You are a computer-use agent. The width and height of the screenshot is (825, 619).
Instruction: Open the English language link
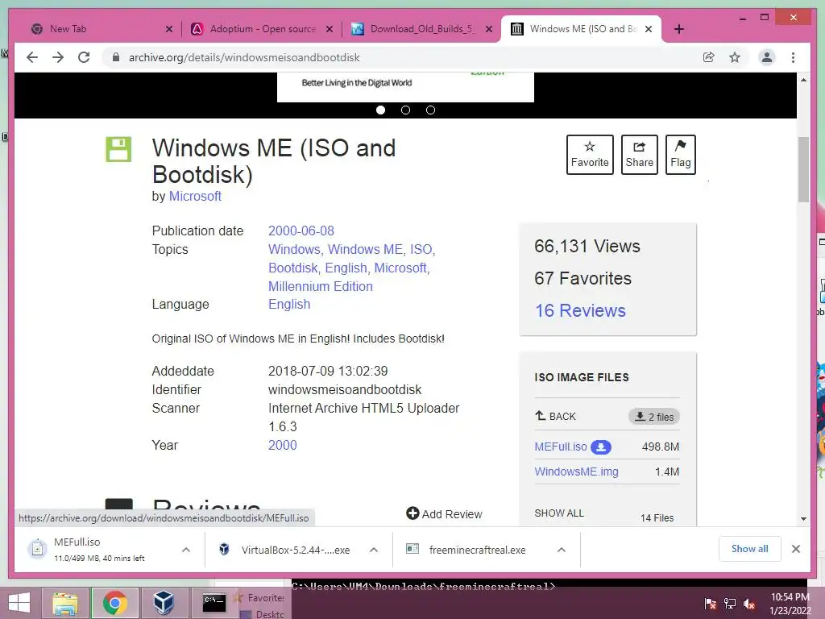289,304
